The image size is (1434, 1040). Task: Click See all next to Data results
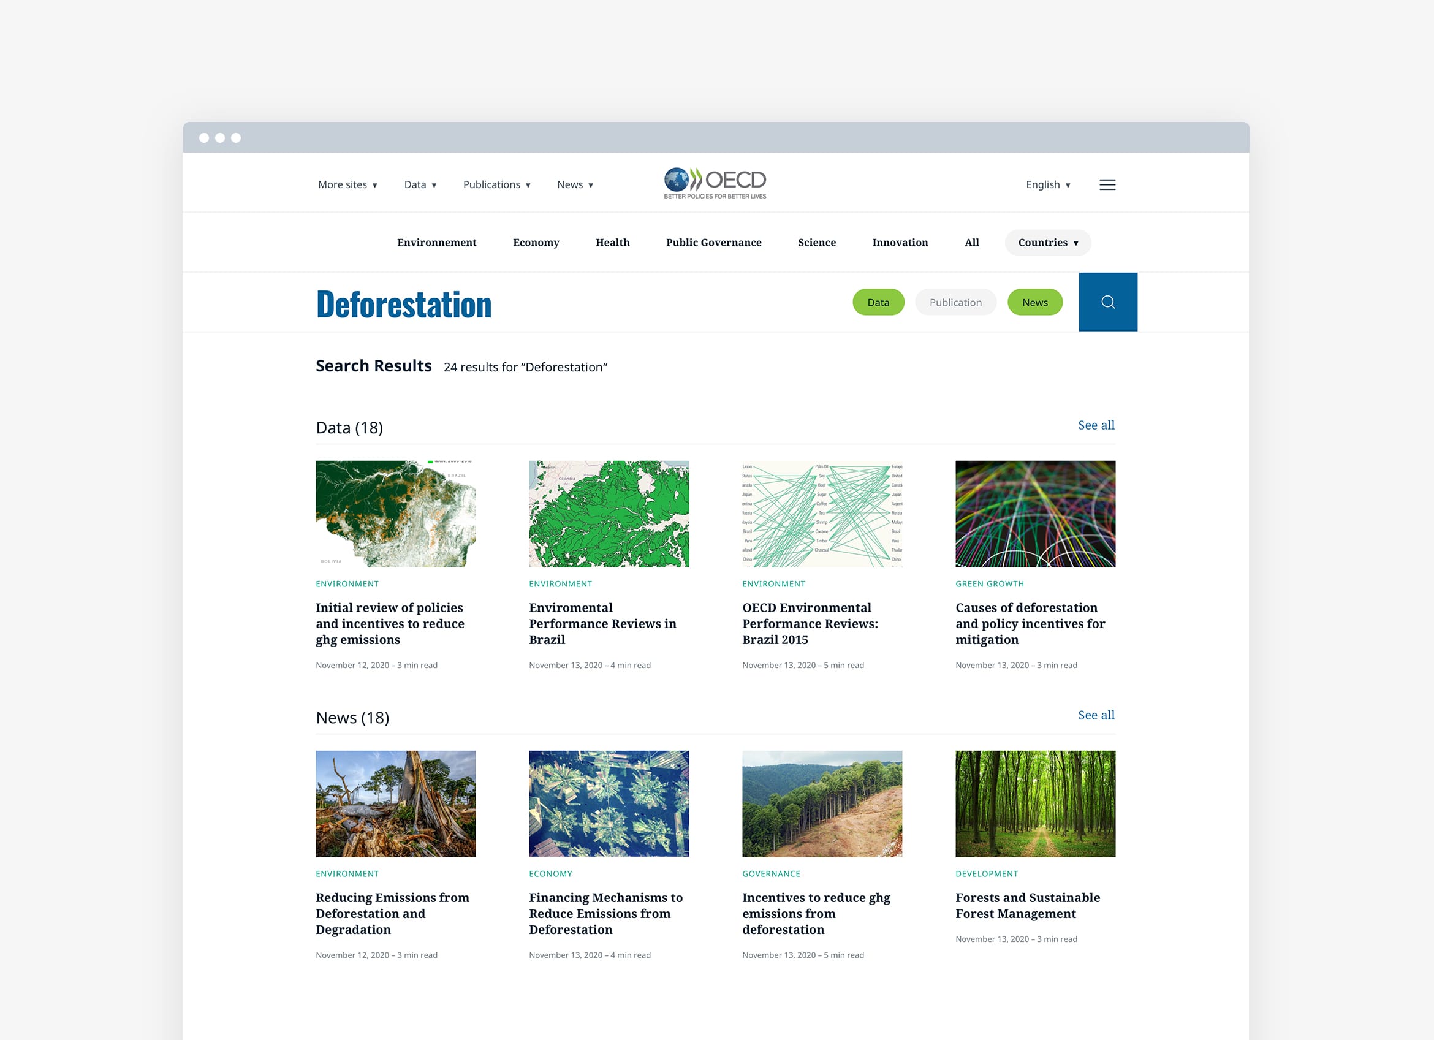coord(1096,425)
